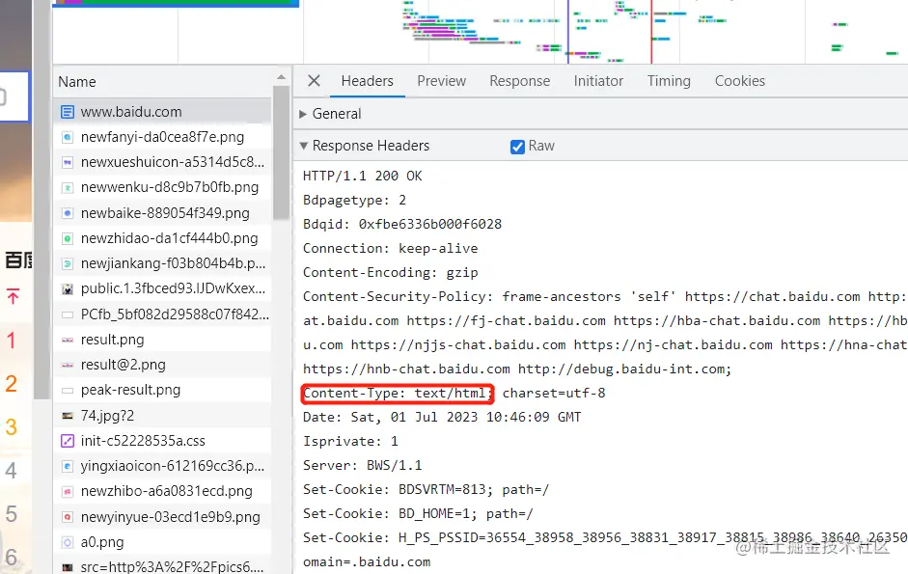The height and width of the screenshot is (574, 908).
Task: Select the PCfb_5bf082d29588c07f842 request
Action: coord(162,314)
